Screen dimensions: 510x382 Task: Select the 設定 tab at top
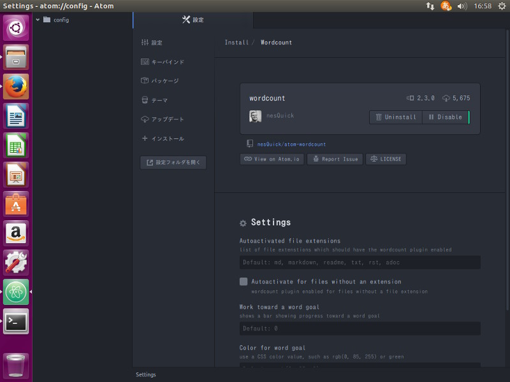pos(193,20)
